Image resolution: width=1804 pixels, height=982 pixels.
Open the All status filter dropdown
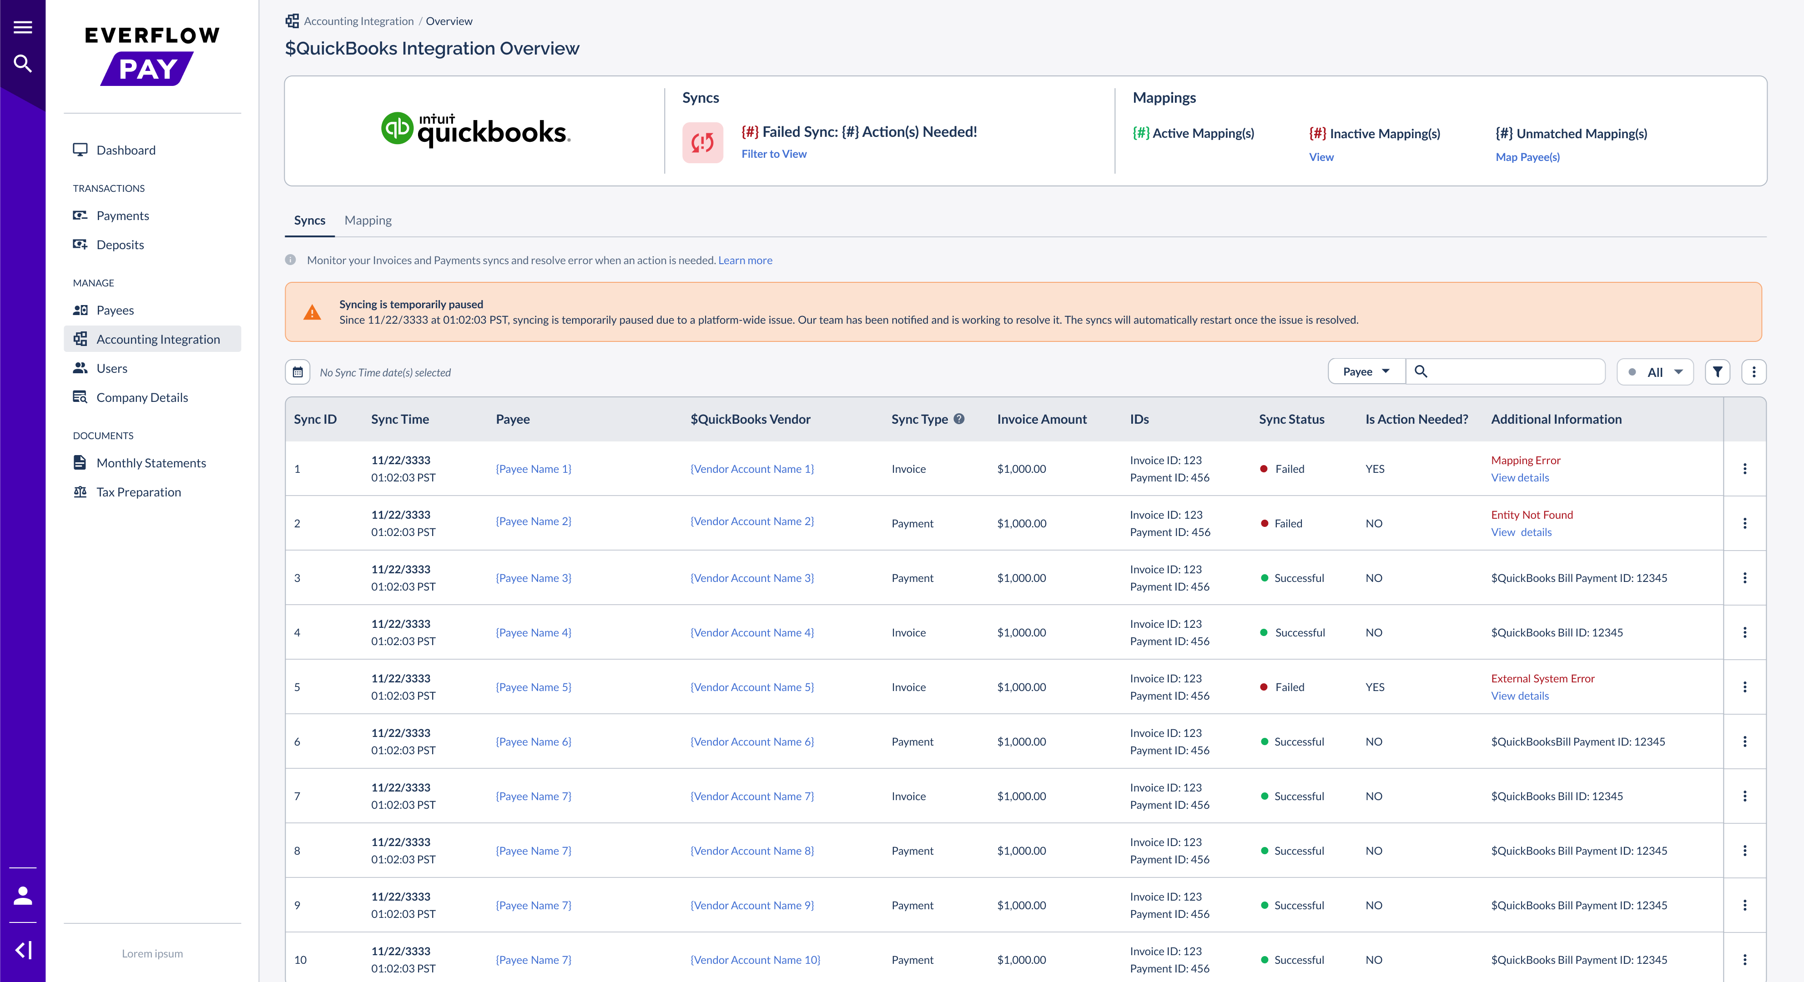[x=1655, y=372]
